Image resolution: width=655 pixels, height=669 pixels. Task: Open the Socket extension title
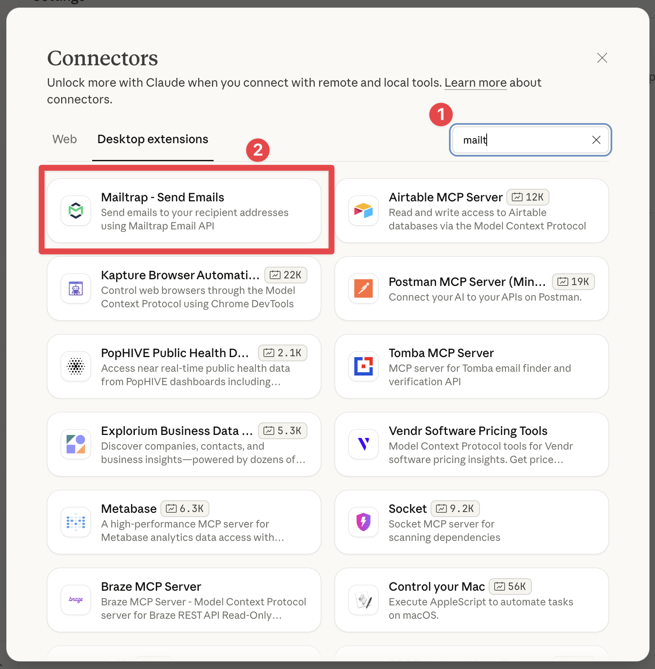408,509
